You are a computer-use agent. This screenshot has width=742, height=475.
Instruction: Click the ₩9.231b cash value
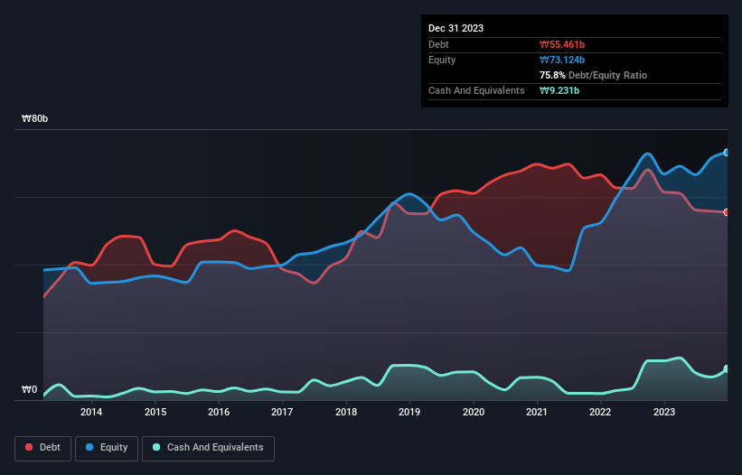[x=559, y=90]
